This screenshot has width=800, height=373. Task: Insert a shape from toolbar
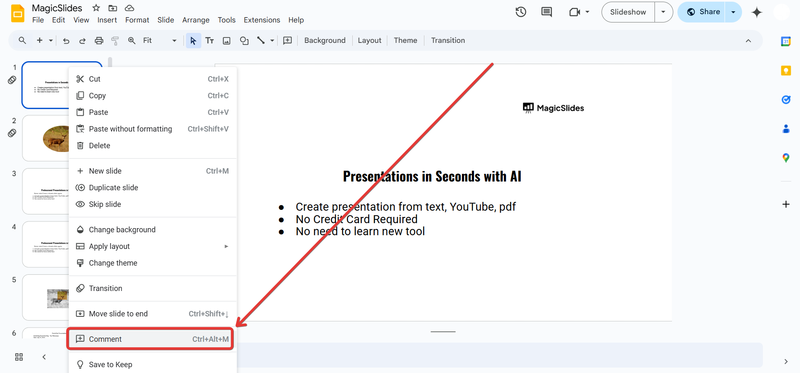tap(244, 40)
